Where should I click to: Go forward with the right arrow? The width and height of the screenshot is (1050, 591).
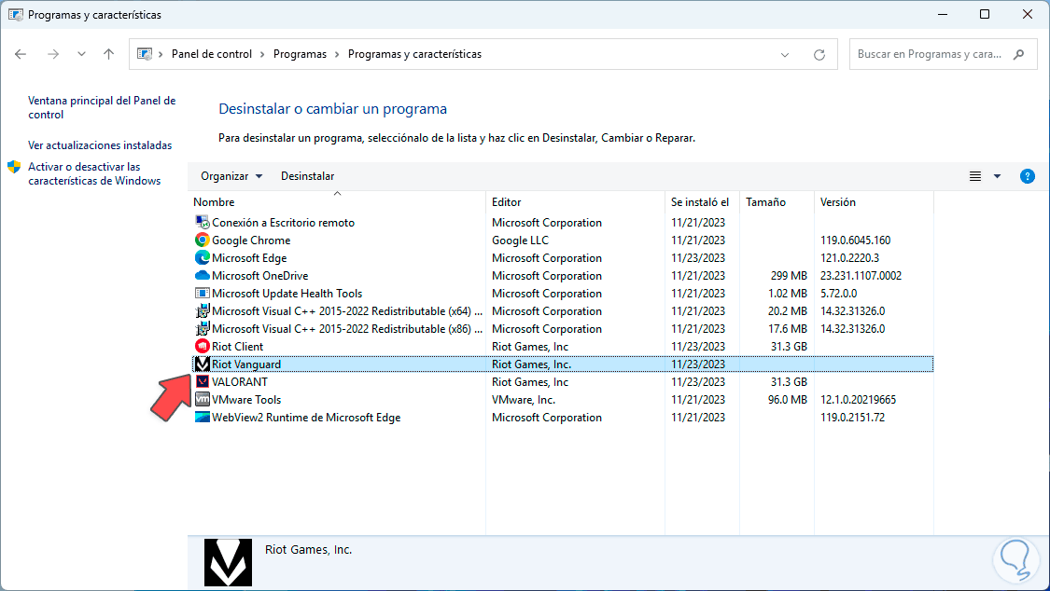click(53, 54)
